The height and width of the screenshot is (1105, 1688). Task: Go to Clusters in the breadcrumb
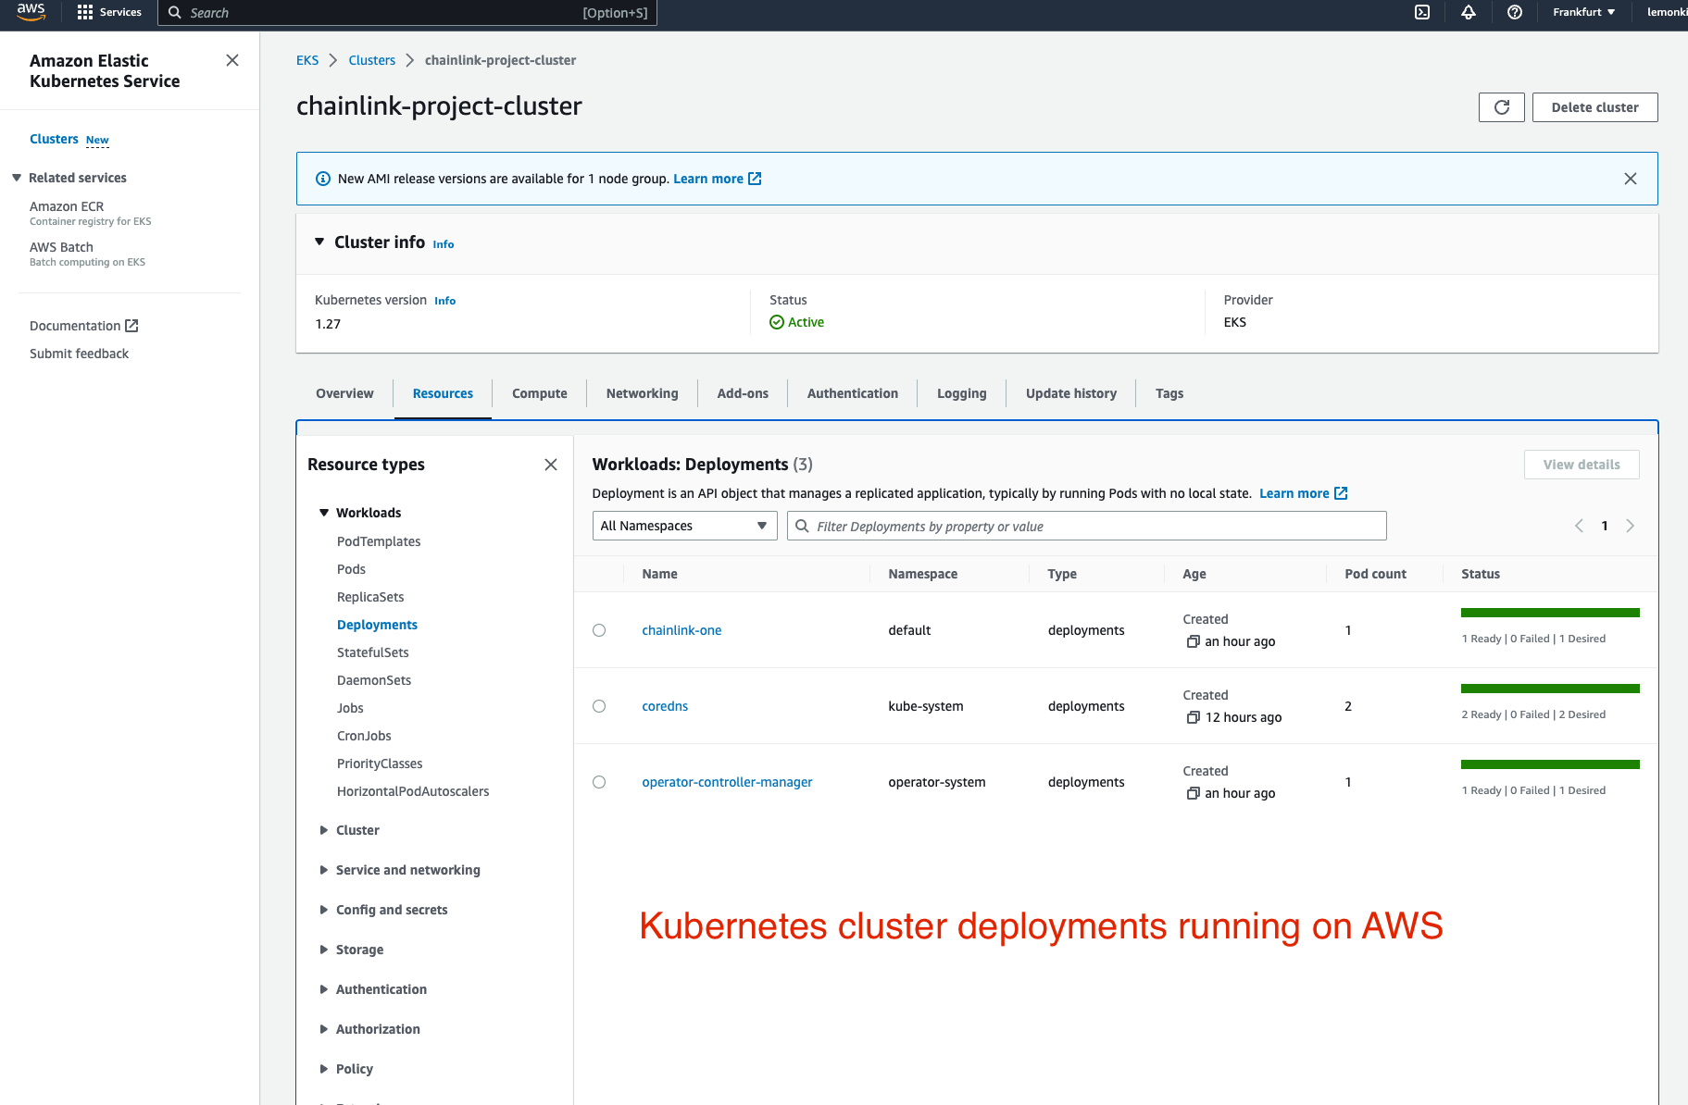pyautogui.click(x=372, y=60)
